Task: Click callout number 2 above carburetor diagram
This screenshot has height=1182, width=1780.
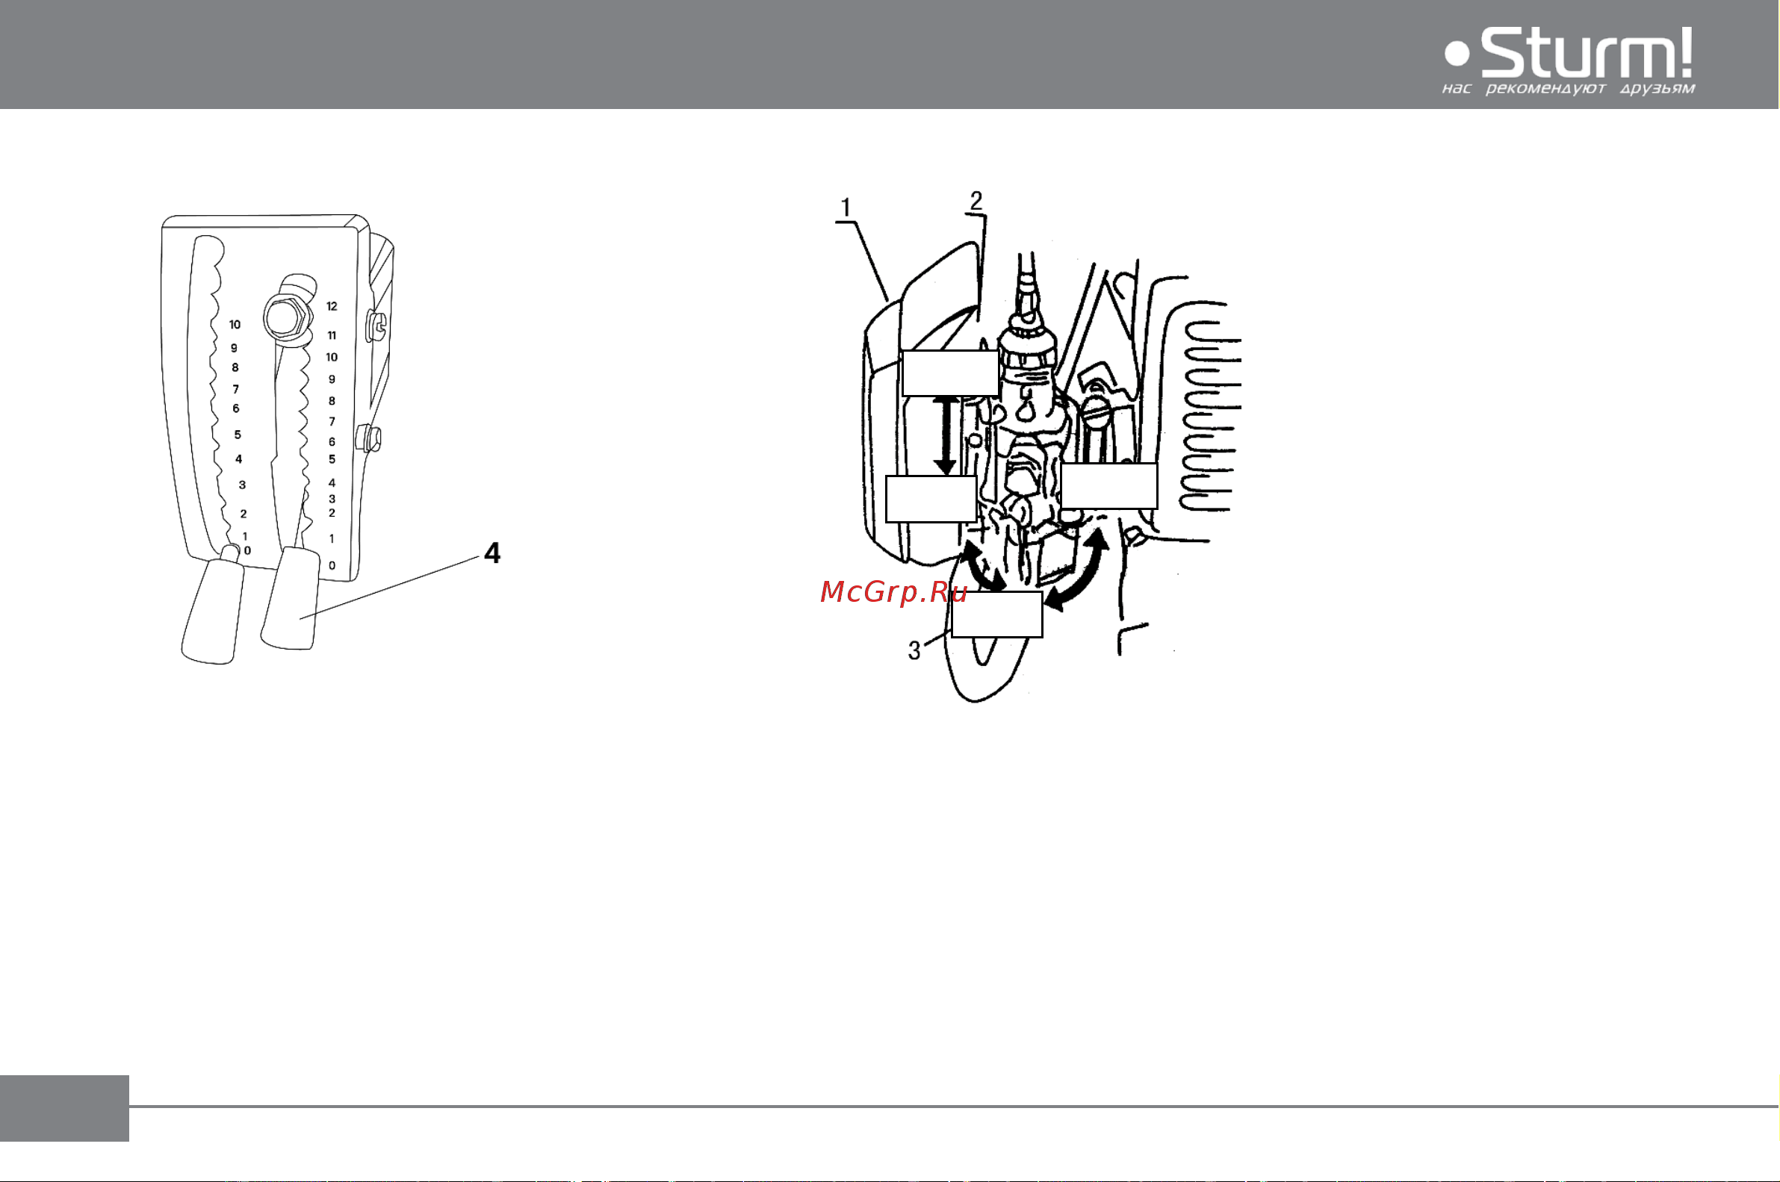Action: [976, 201]
